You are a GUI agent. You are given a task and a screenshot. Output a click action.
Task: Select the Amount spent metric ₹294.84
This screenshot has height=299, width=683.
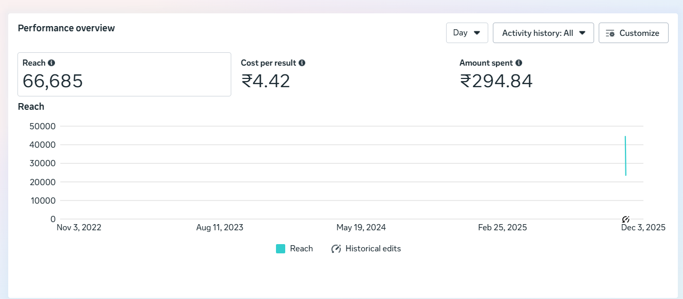click(x=496, y=81)
